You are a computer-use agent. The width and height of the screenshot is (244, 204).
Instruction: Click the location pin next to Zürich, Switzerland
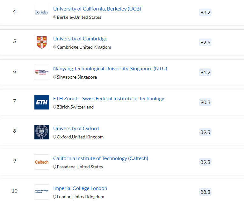(54, 107)
